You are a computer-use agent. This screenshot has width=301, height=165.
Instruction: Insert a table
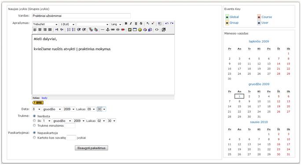(135, 30)
